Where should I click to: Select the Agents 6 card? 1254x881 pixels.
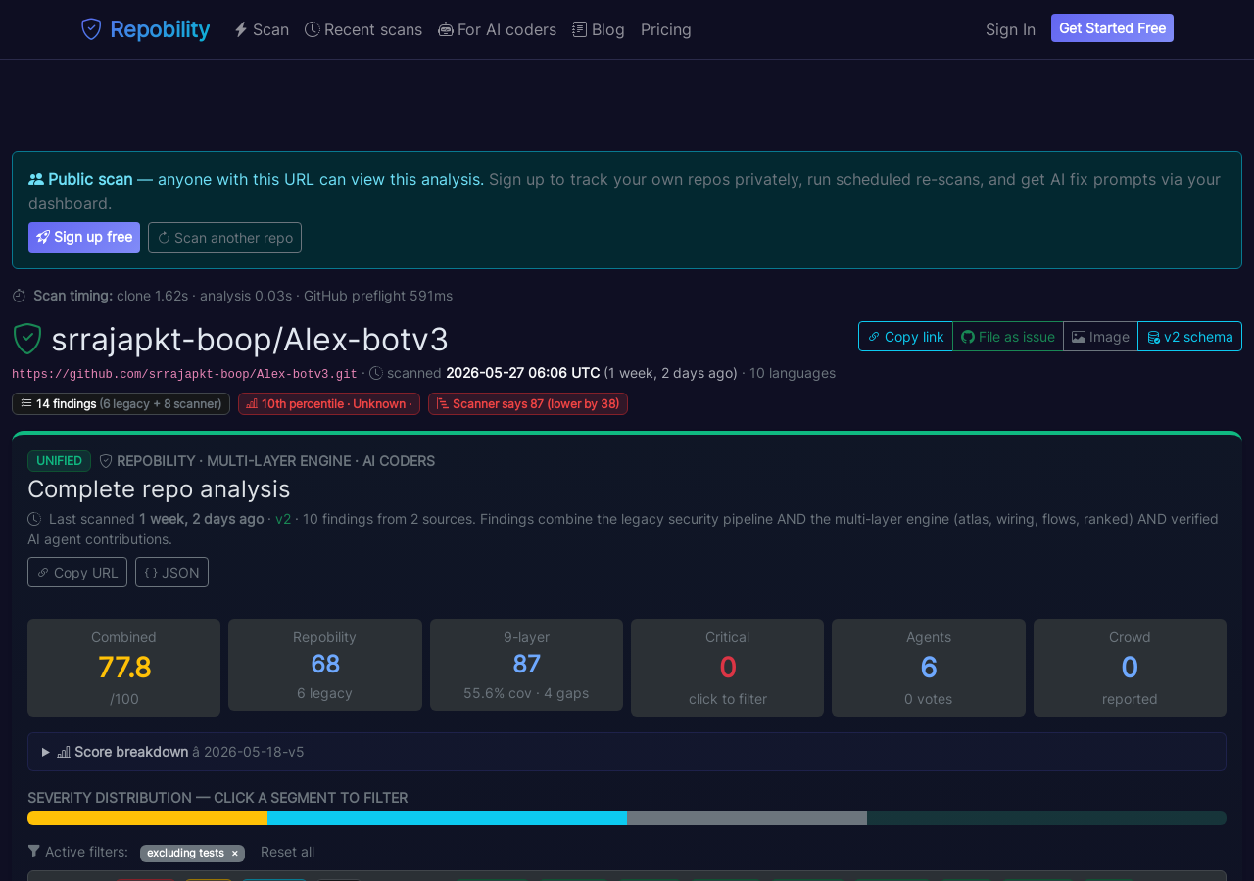929,668
